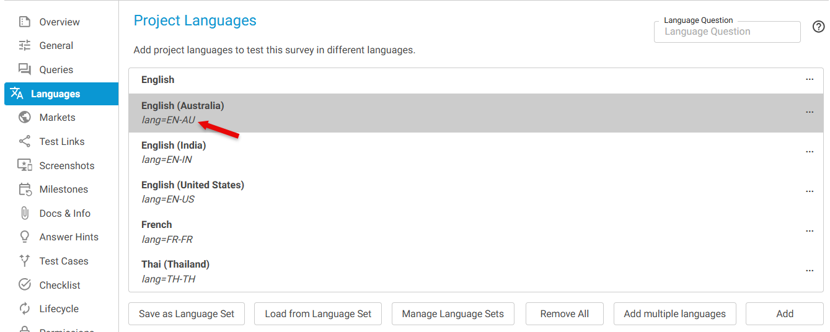Open the Answer Hints section
Screen dimensions: 830x332
(x=68, y=237)
